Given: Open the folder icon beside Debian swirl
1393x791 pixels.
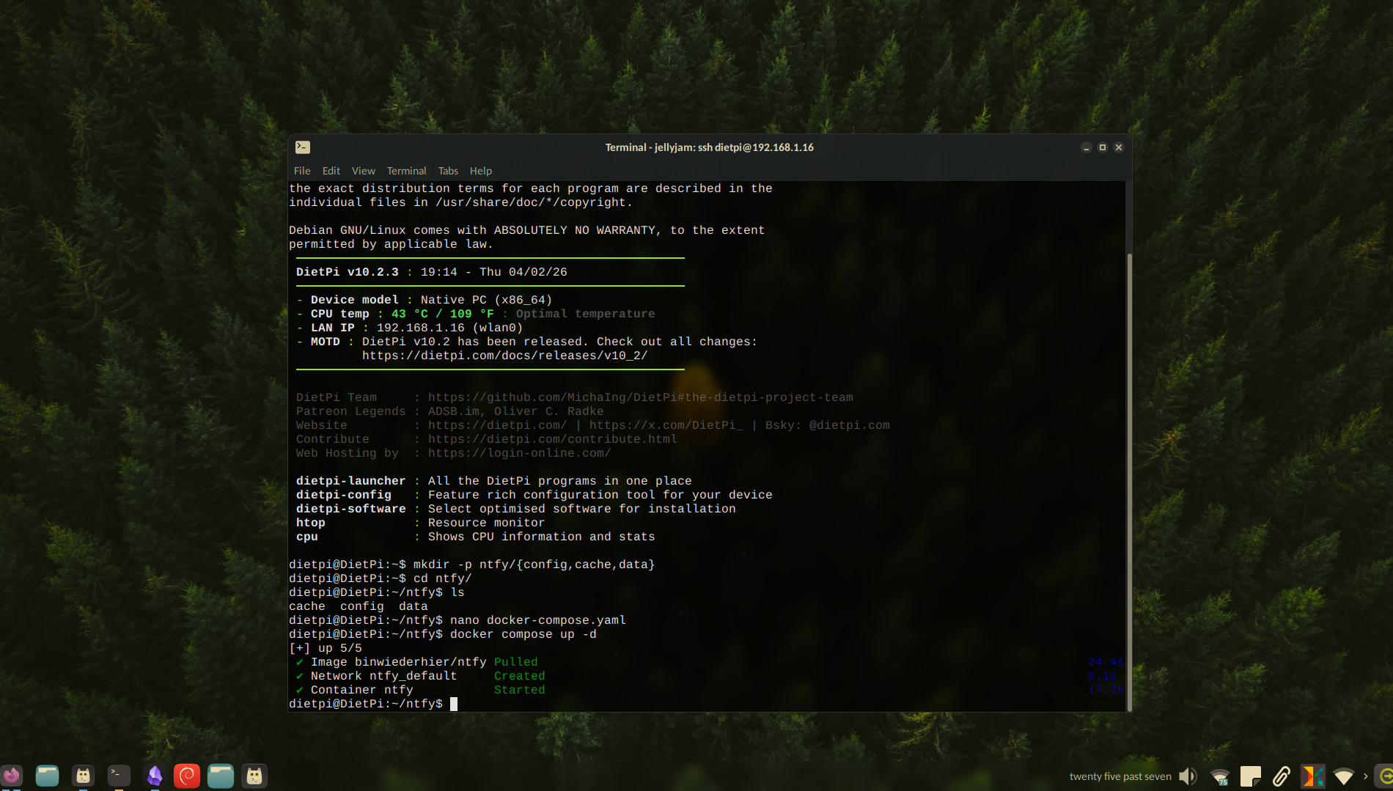Looking at the screenshot, I should click(220, 776).
